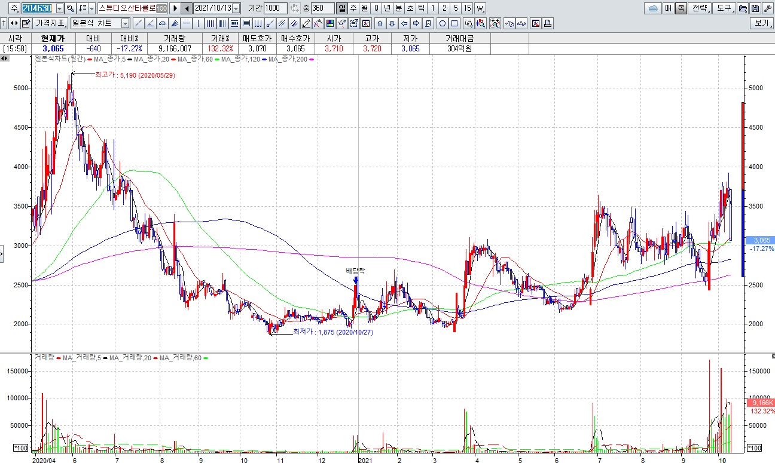Viewport: 775px width, 463px height.
Task: Select the circle shape drawing tool
Action: [443, 23]
